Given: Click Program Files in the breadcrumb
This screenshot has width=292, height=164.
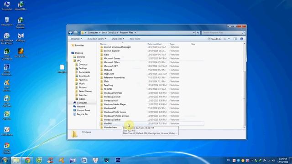Looking at the screenshot, I should click(126, 33).
